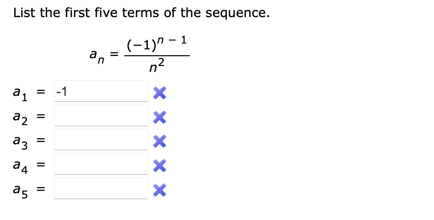Focus the a1 answer field containing -1
This screenshot has width=434, height=220.
[101, 91]
